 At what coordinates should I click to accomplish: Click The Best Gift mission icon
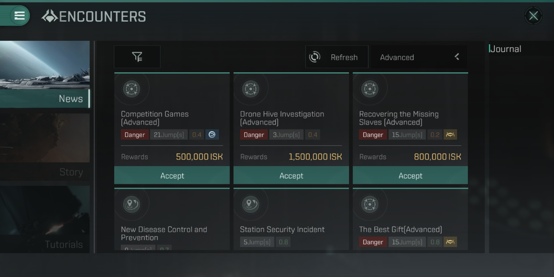click(x=370, y=204)
